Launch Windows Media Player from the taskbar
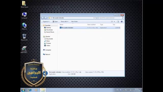 pyautogui.click(x=36, y=90)
